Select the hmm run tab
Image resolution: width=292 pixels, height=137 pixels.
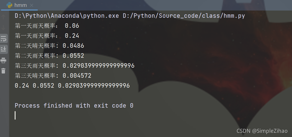19,5
